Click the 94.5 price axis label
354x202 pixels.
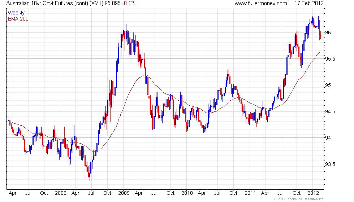point(330,111)
